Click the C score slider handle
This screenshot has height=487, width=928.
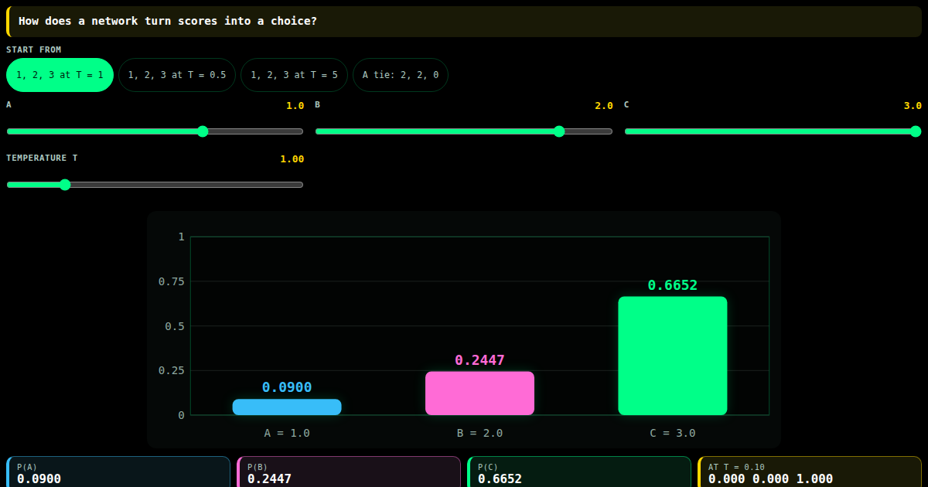click(x=916, y=131)
